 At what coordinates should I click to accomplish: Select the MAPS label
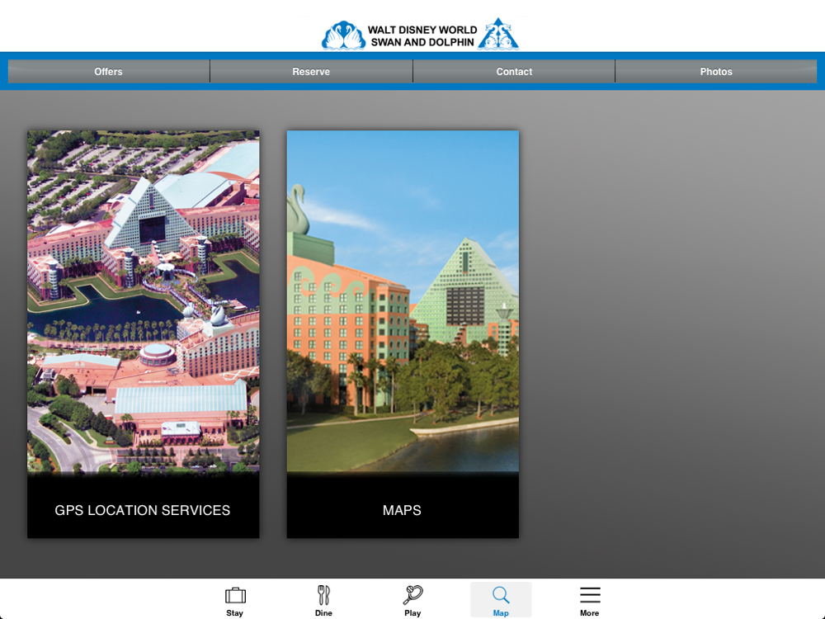(402, 510)
